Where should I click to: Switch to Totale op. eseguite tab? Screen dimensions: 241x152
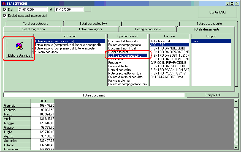[x=209, y=24]
